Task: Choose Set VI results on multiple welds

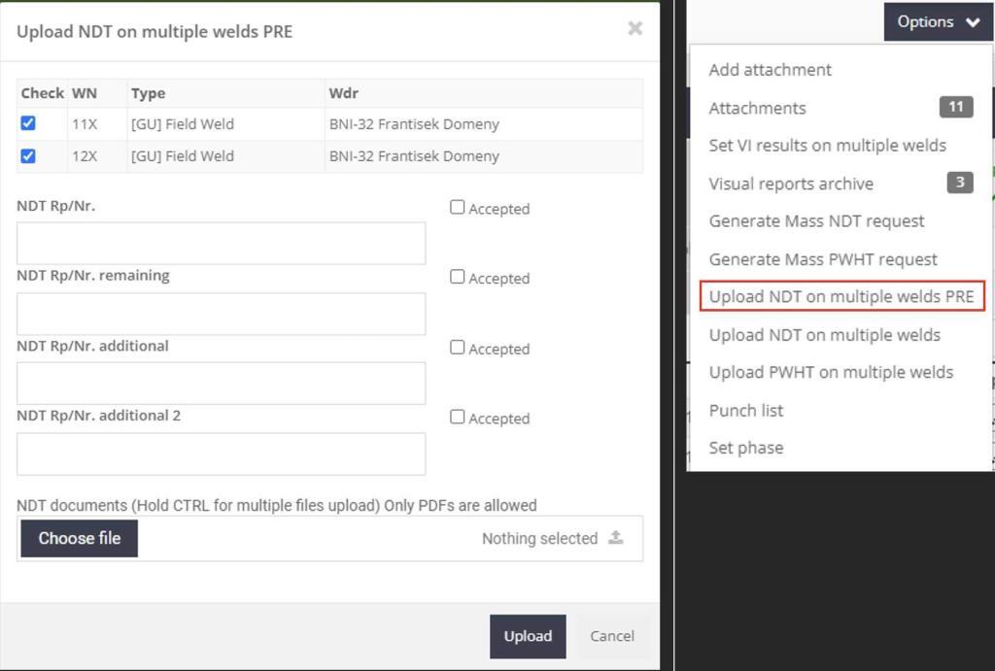Action: coord(827,146)
